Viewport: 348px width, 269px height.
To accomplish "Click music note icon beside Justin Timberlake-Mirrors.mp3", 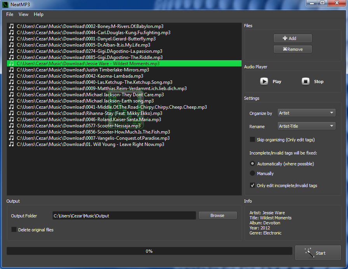I will [11, 69].
